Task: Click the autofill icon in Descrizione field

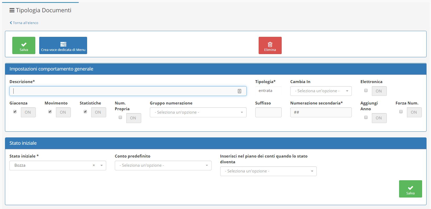Action: (x=239, y=91)
